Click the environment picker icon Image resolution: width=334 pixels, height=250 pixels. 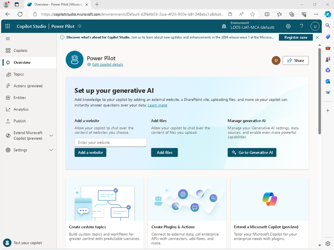coord(224,26)
